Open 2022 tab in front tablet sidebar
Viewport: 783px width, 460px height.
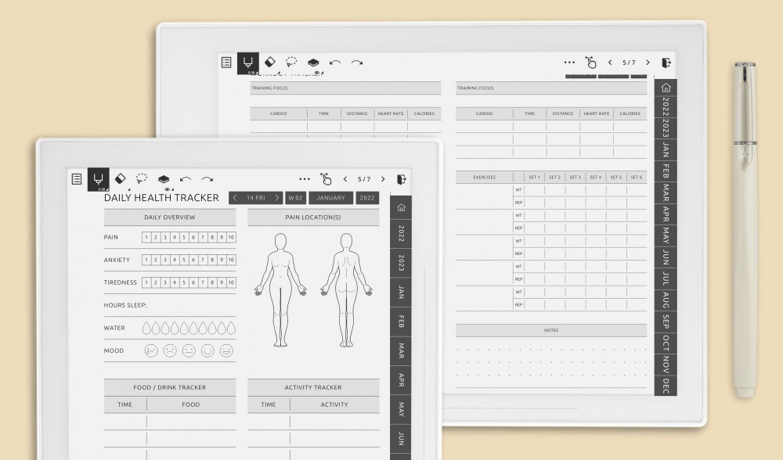coord(401,233)
